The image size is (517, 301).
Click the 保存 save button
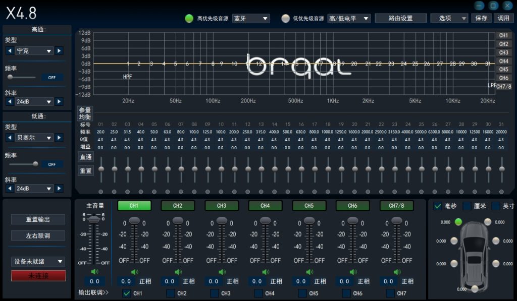[x=481, y=18]
